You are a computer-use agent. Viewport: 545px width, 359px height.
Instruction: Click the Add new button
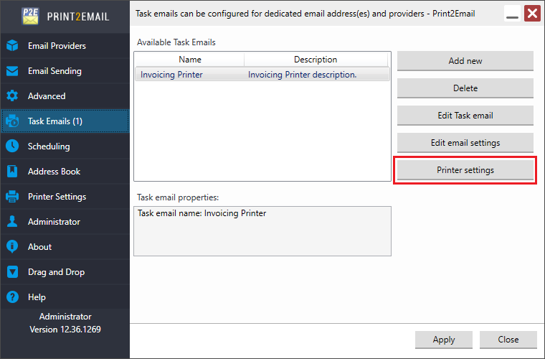(465, 61)
